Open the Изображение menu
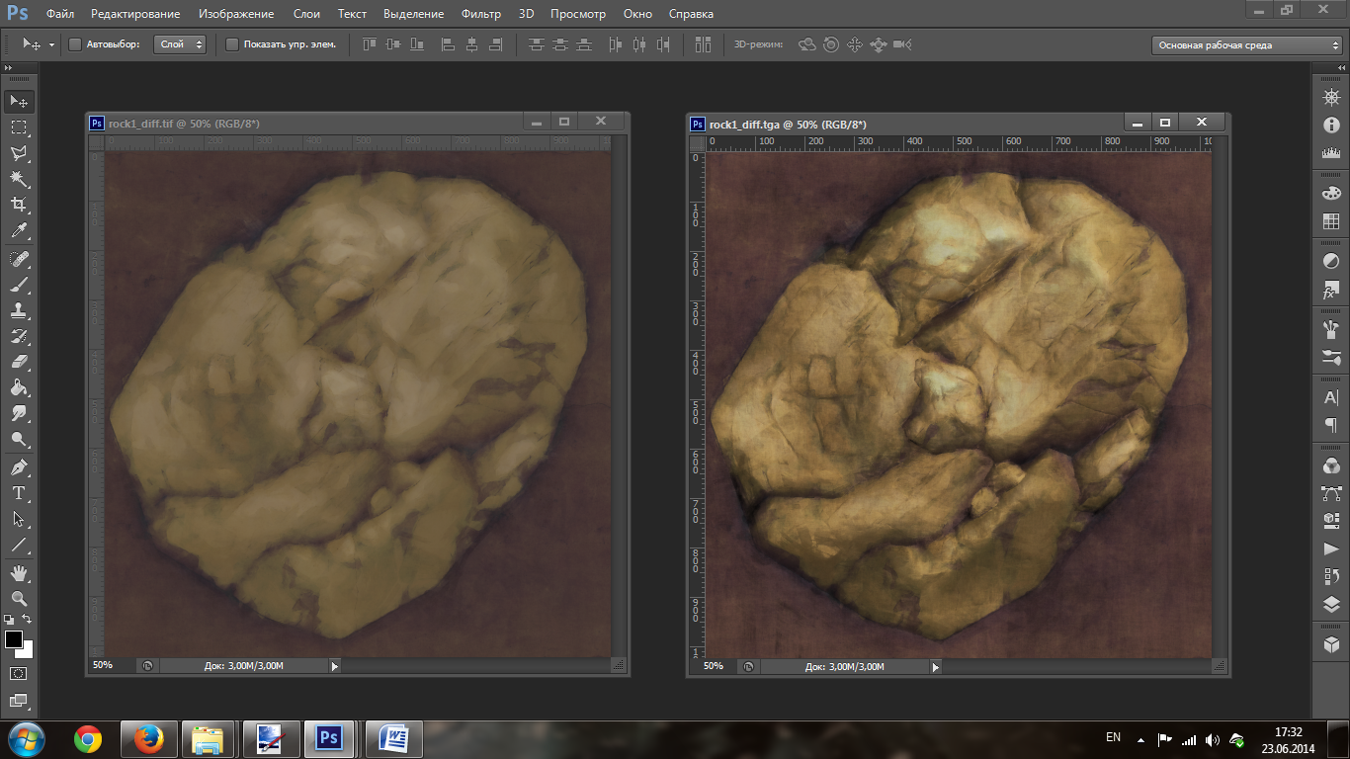1350x759 pixels. tap(236, 14)
